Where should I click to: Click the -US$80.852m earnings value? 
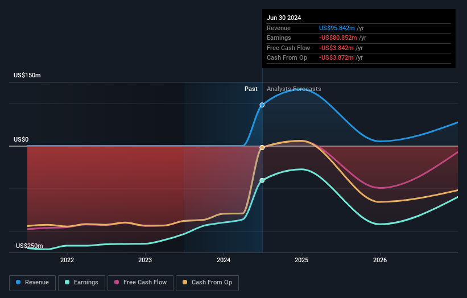pos(338,38)
